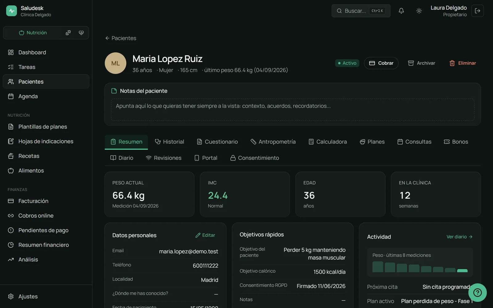493x308 pixels.
Task: Switch to the physiotherapy specialty icon
Action: tap(68, 33)
